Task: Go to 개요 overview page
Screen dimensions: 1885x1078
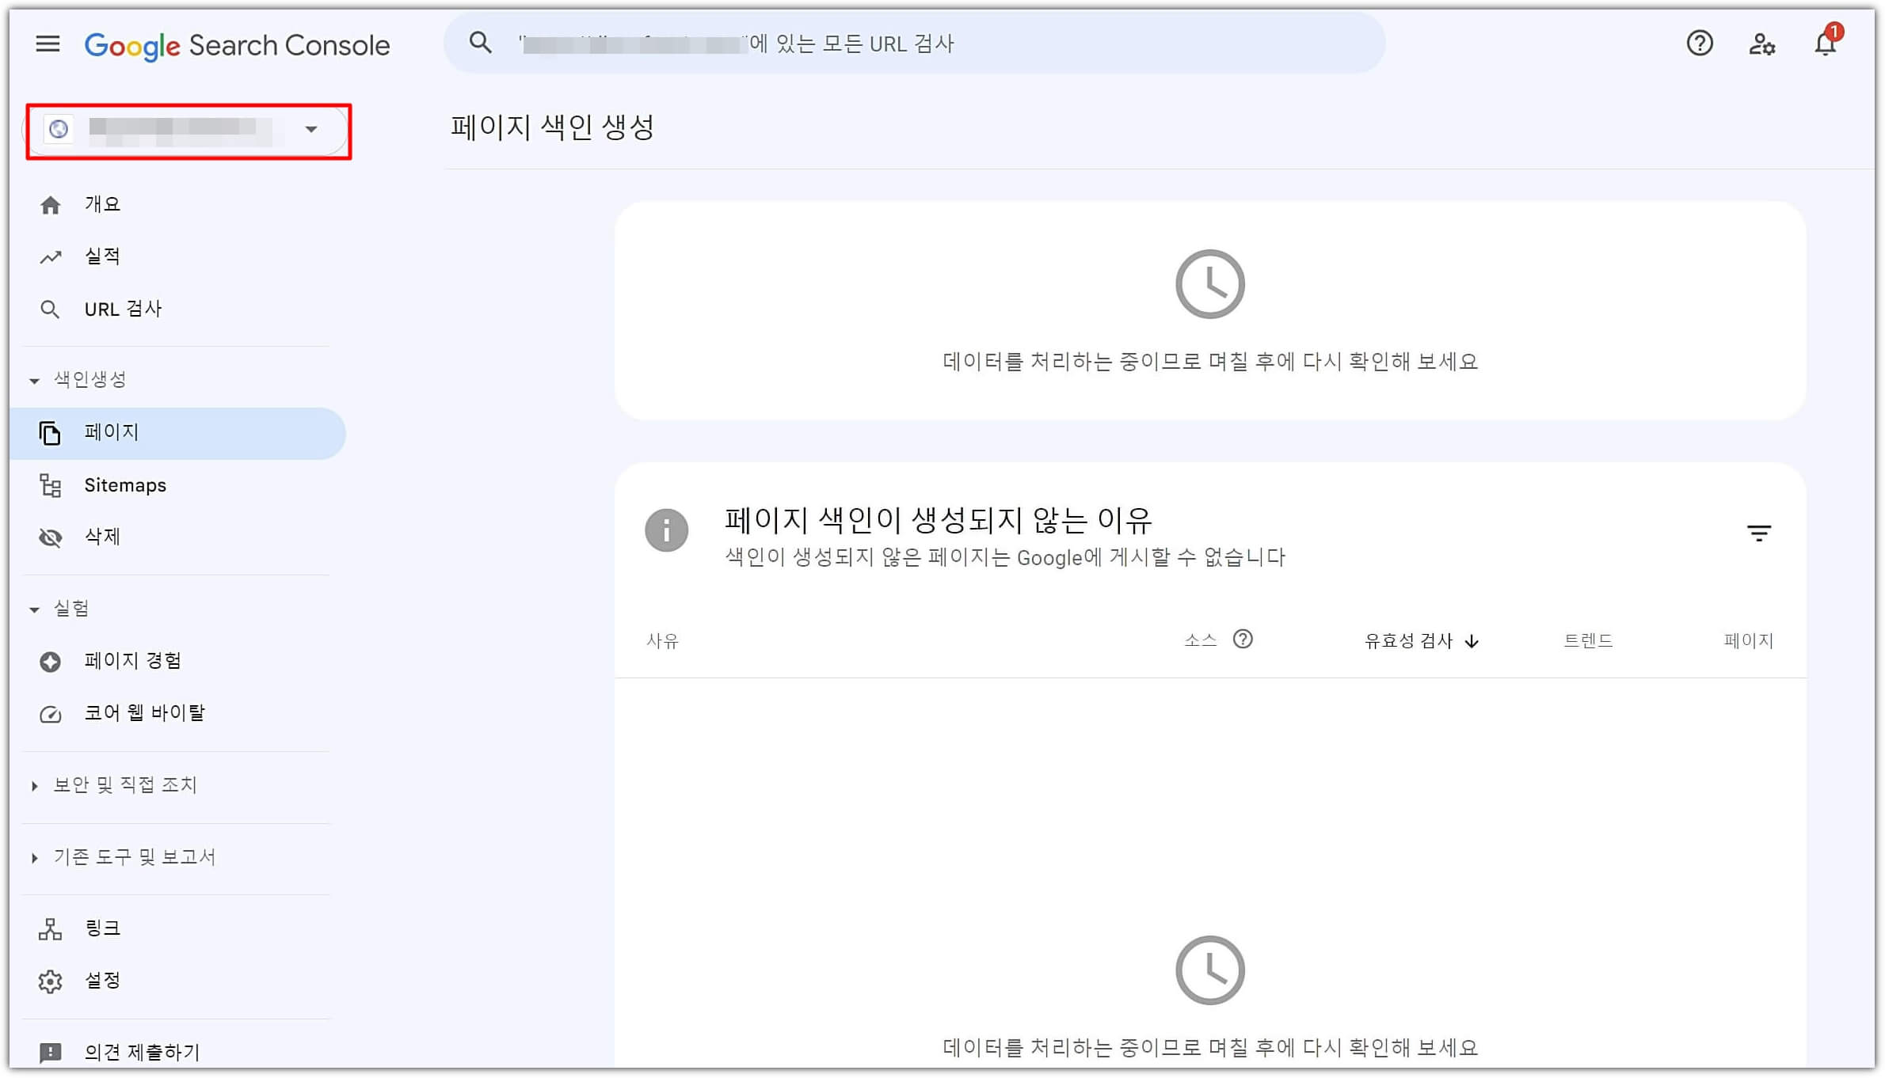Action: 102,204
